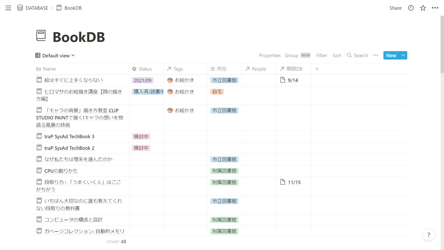The image size is (444, 250).
Task: Click the blue New button
Action: pos(391,56)
